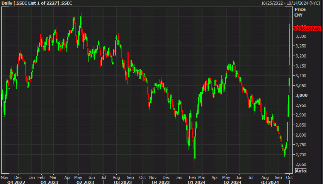Viewport: 323px width, 184px height.
Task: Click the 2,700 price axis value
Action: click(x=301, y=155)
